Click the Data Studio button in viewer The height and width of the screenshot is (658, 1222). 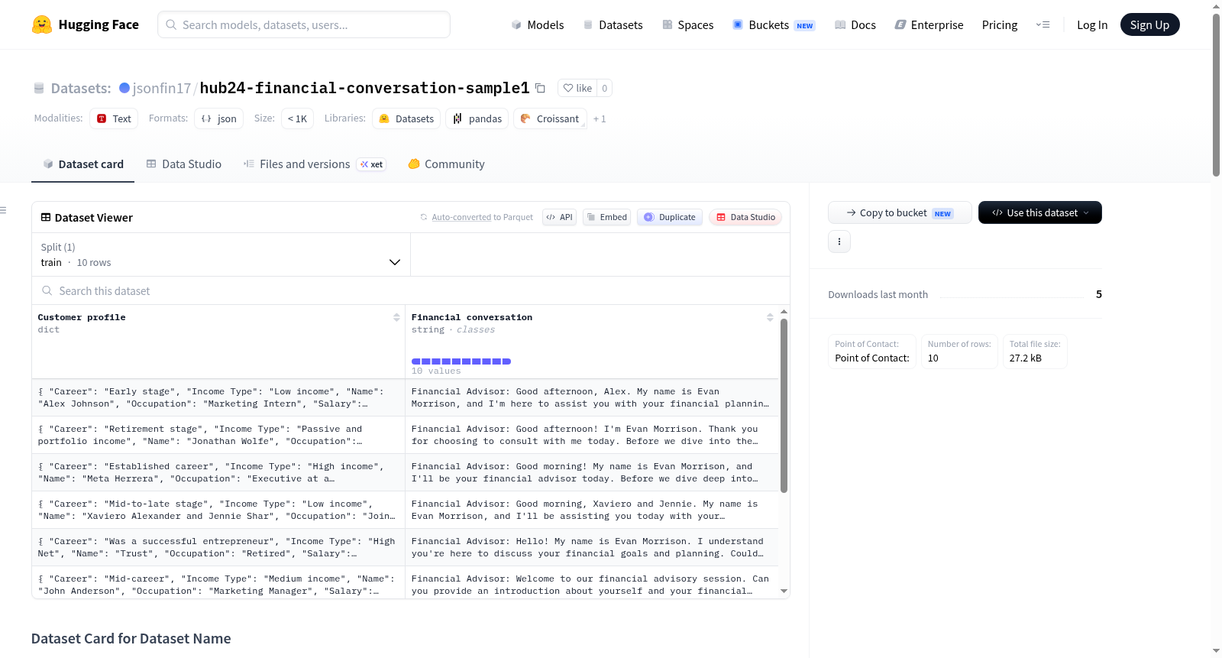pyautogui.click(x=745, y=217)
